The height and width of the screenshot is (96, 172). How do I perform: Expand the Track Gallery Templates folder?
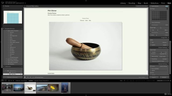coord(6,62)
